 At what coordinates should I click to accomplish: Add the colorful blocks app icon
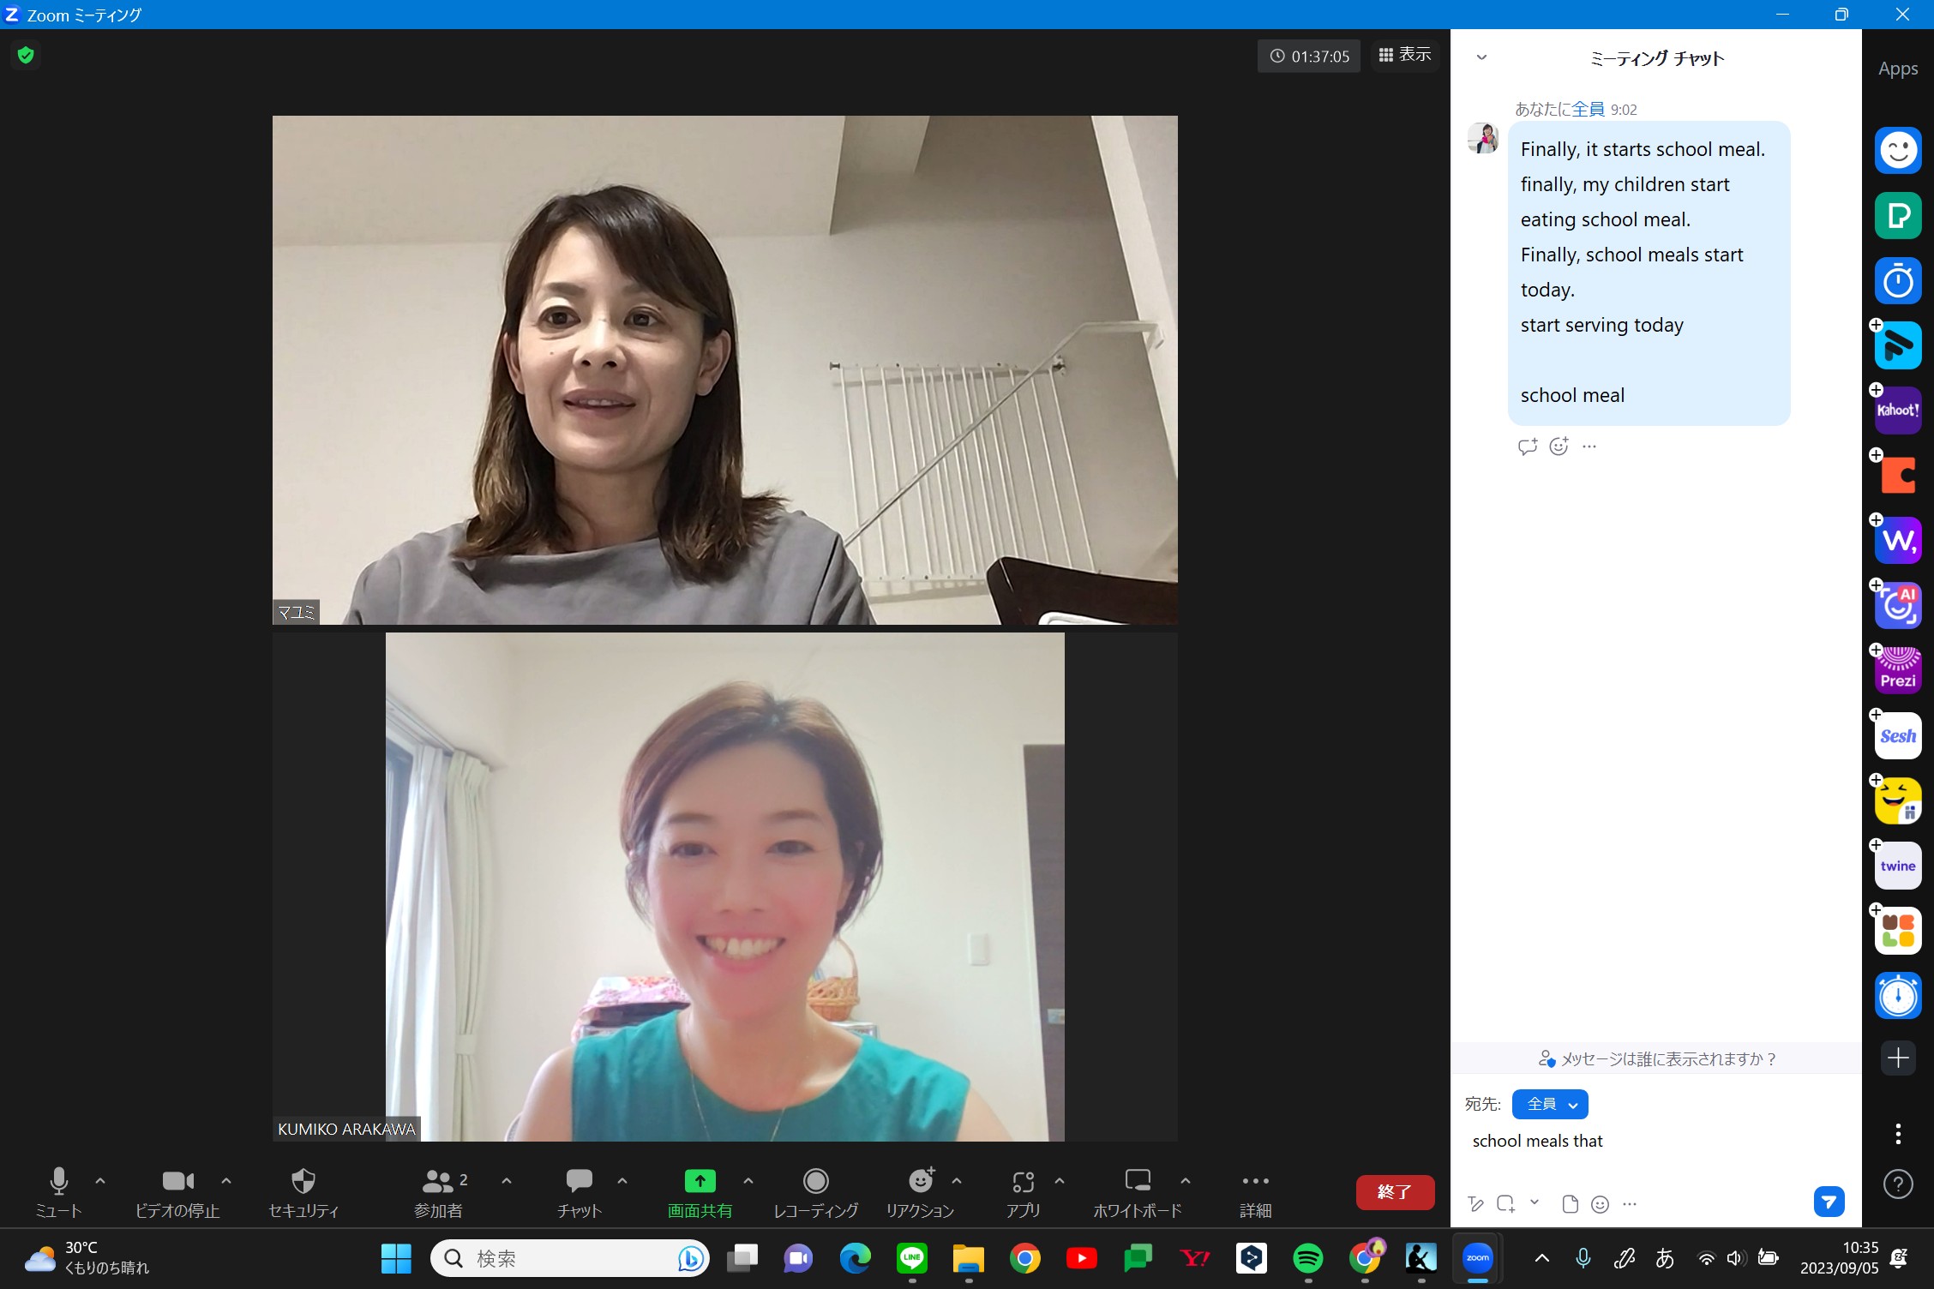pyautogui.click(x=1898, y=931)
